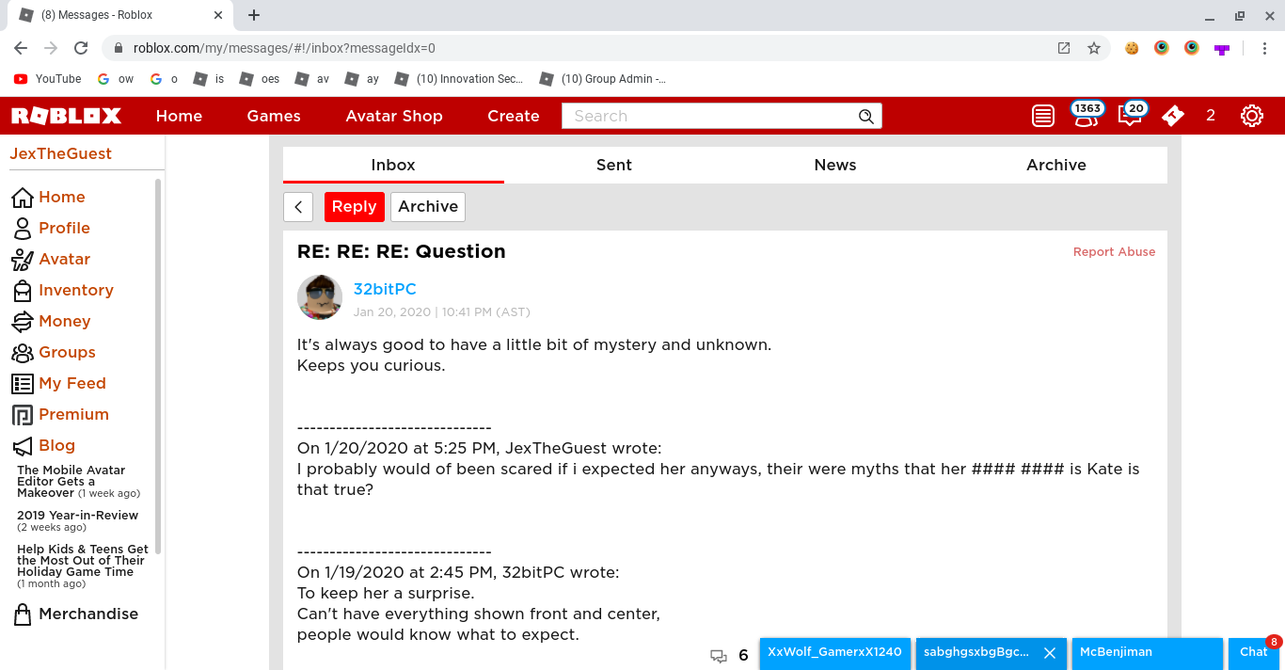Screen dimensions: 1285x670
Task: Open the Robux ticket icon
Action: [1172, 116]
